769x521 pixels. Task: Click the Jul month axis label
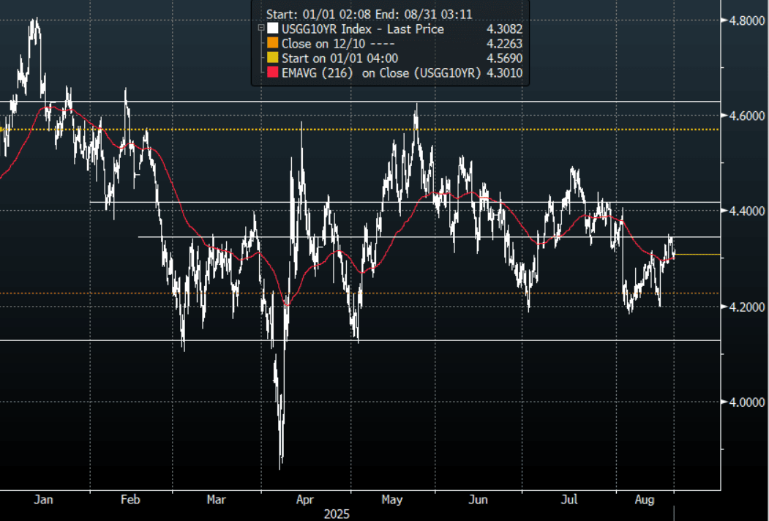[569, 500]
